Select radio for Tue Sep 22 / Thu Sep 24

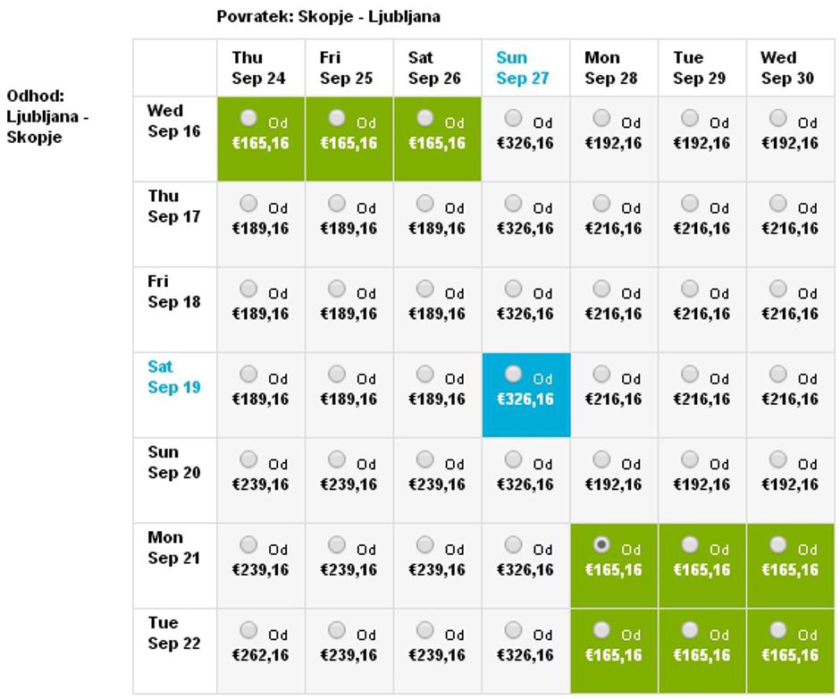click(x=248, y=628)
